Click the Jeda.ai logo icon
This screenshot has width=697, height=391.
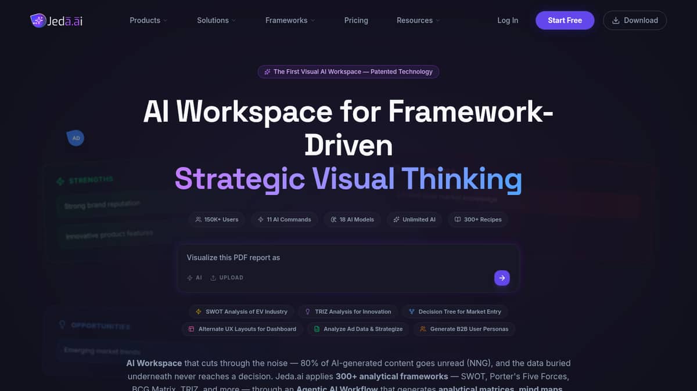click(x=38, y=20)
